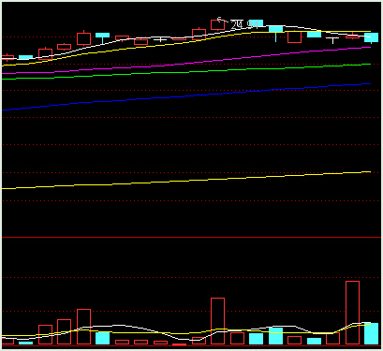
Task: Select the white volume average line
Action: pos(186,331)
